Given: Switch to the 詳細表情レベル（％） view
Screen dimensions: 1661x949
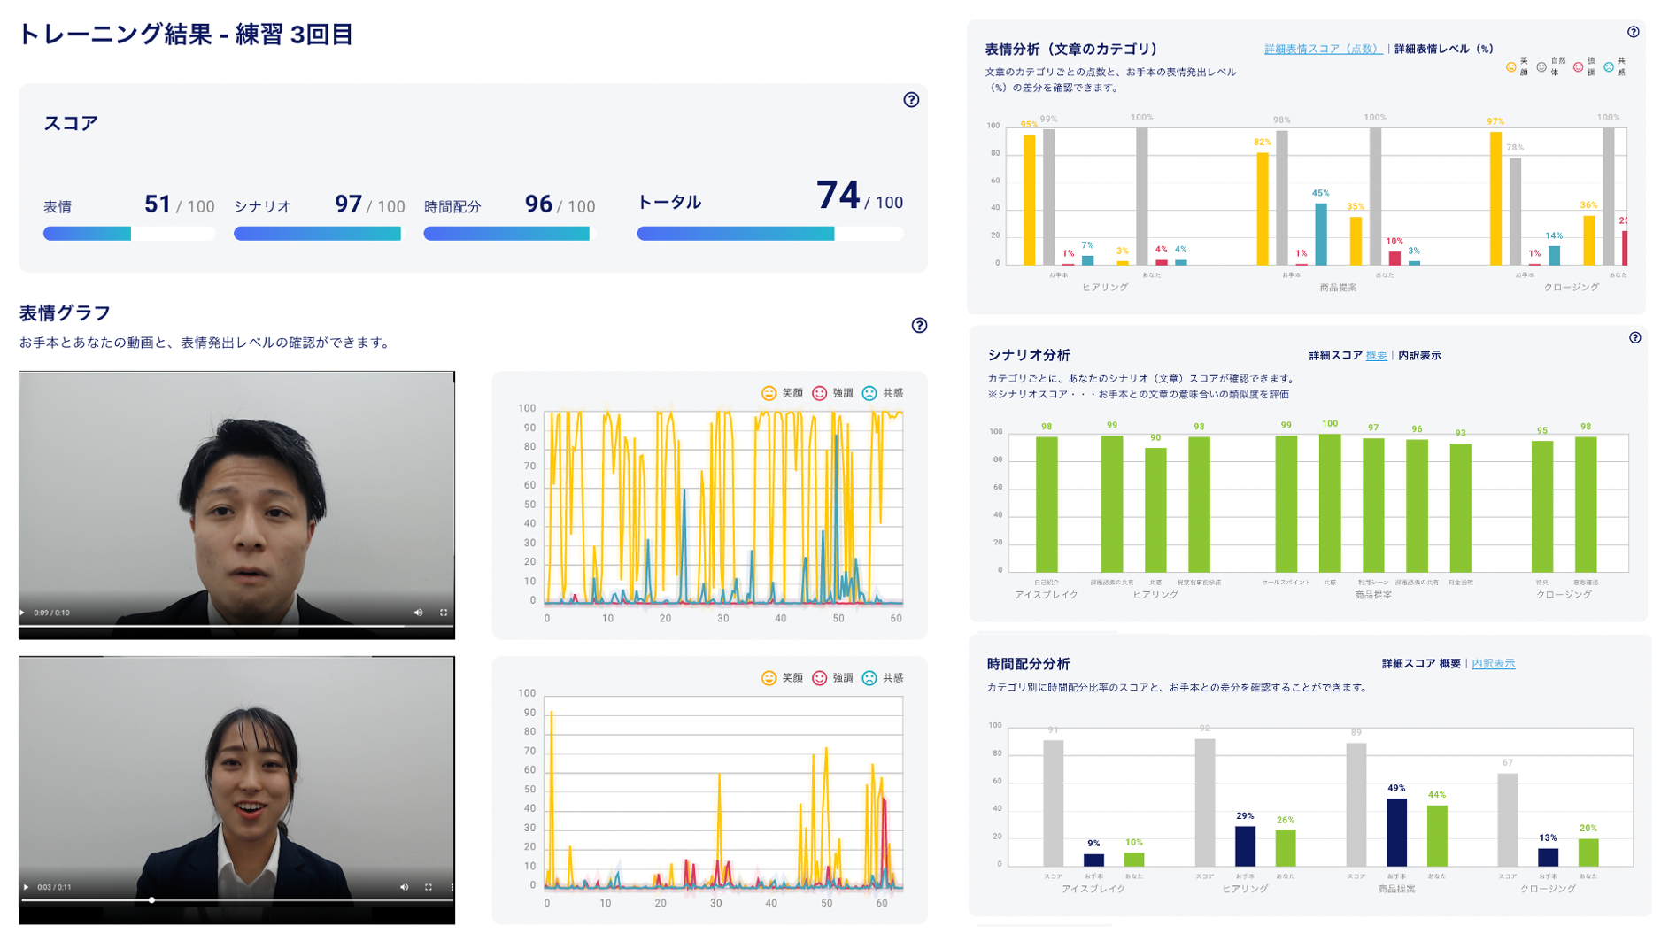Looking at the screenshot, I should pos(1444,50).
